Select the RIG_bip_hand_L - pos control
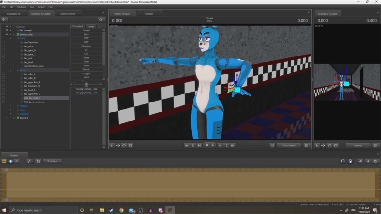The image size is (381, 214). tap(86, 89)
